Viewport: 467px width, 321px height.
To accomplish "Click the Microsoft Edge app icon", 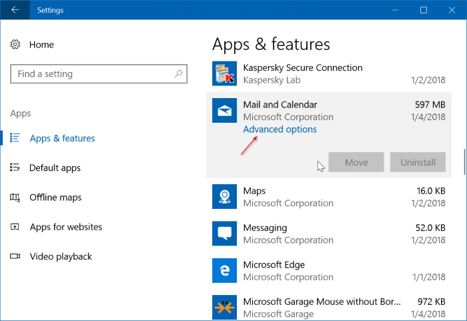I will click(x=224, y=270).
